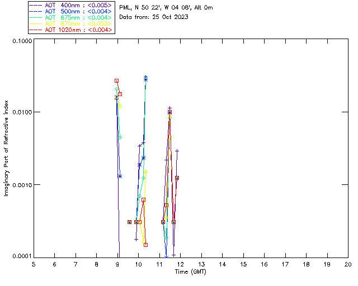
Task: Click the 'Imaginary Part of Refractive Index' axis title
Action: click(x=7, y=148)
